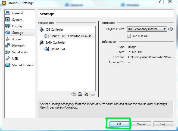The width and height of the screenshot is (178, 131).
Task: Select the Ubuntu.vdi hard disk entry
Action: (x=58, y=49)
